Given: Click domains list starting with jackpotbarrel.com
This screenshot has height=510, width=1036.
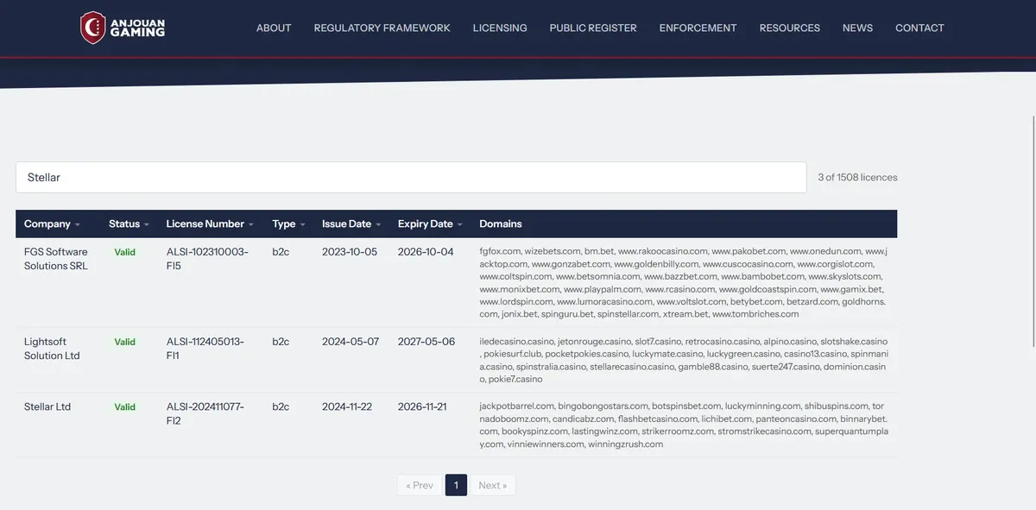Looking at the screenshot, I should point(683,425).
